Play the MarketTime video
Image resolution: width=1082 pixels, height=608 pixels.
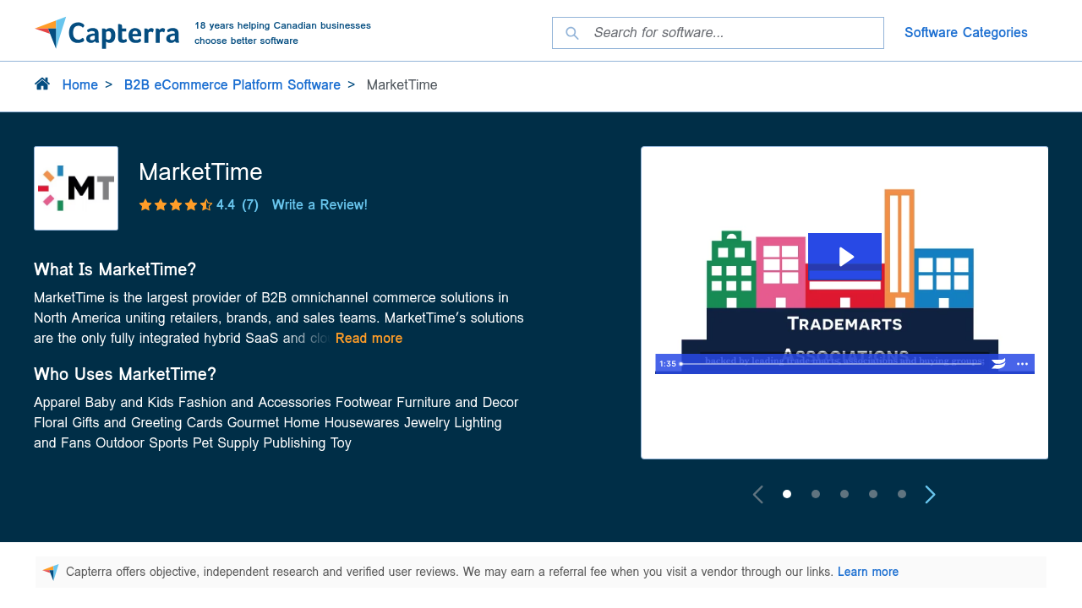pyautogui.click(x=845, y=257)
